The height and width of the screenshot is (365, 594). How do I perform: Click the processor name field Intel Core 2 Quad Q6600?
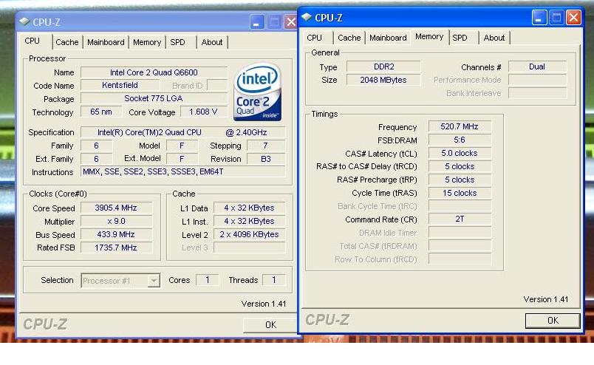154,72
